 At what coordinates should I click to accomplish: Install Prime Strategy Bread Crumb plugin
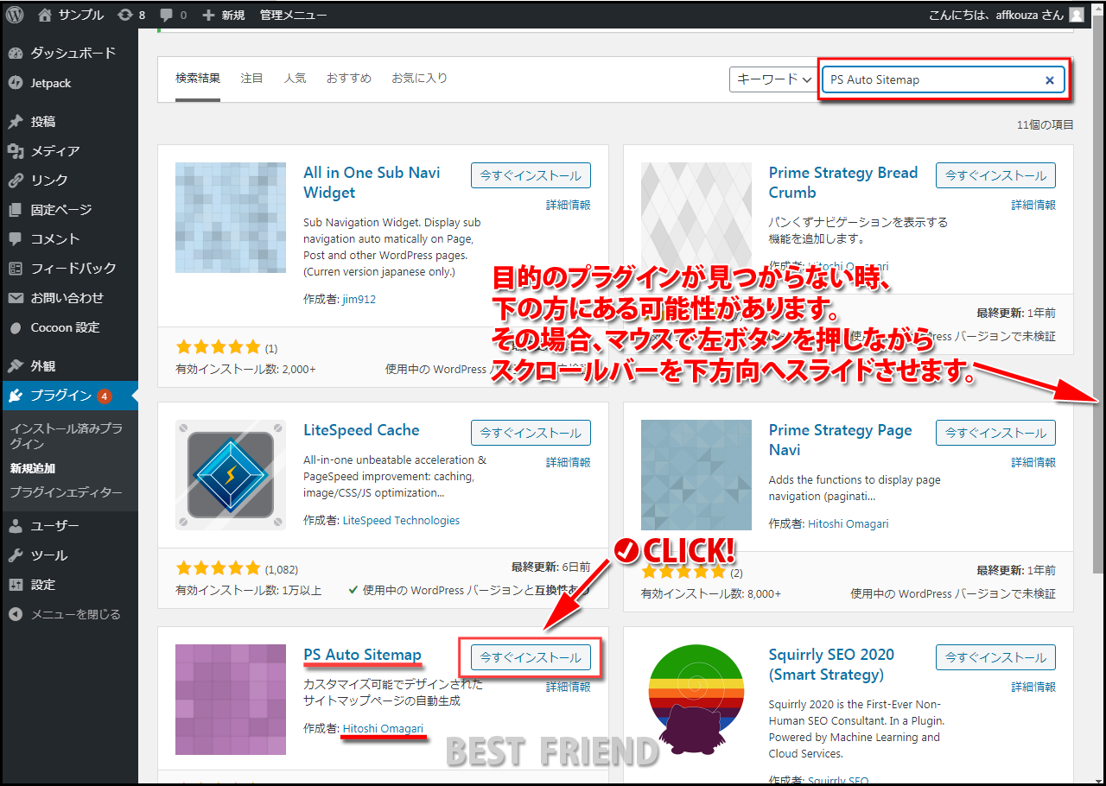tap(995, 175)
